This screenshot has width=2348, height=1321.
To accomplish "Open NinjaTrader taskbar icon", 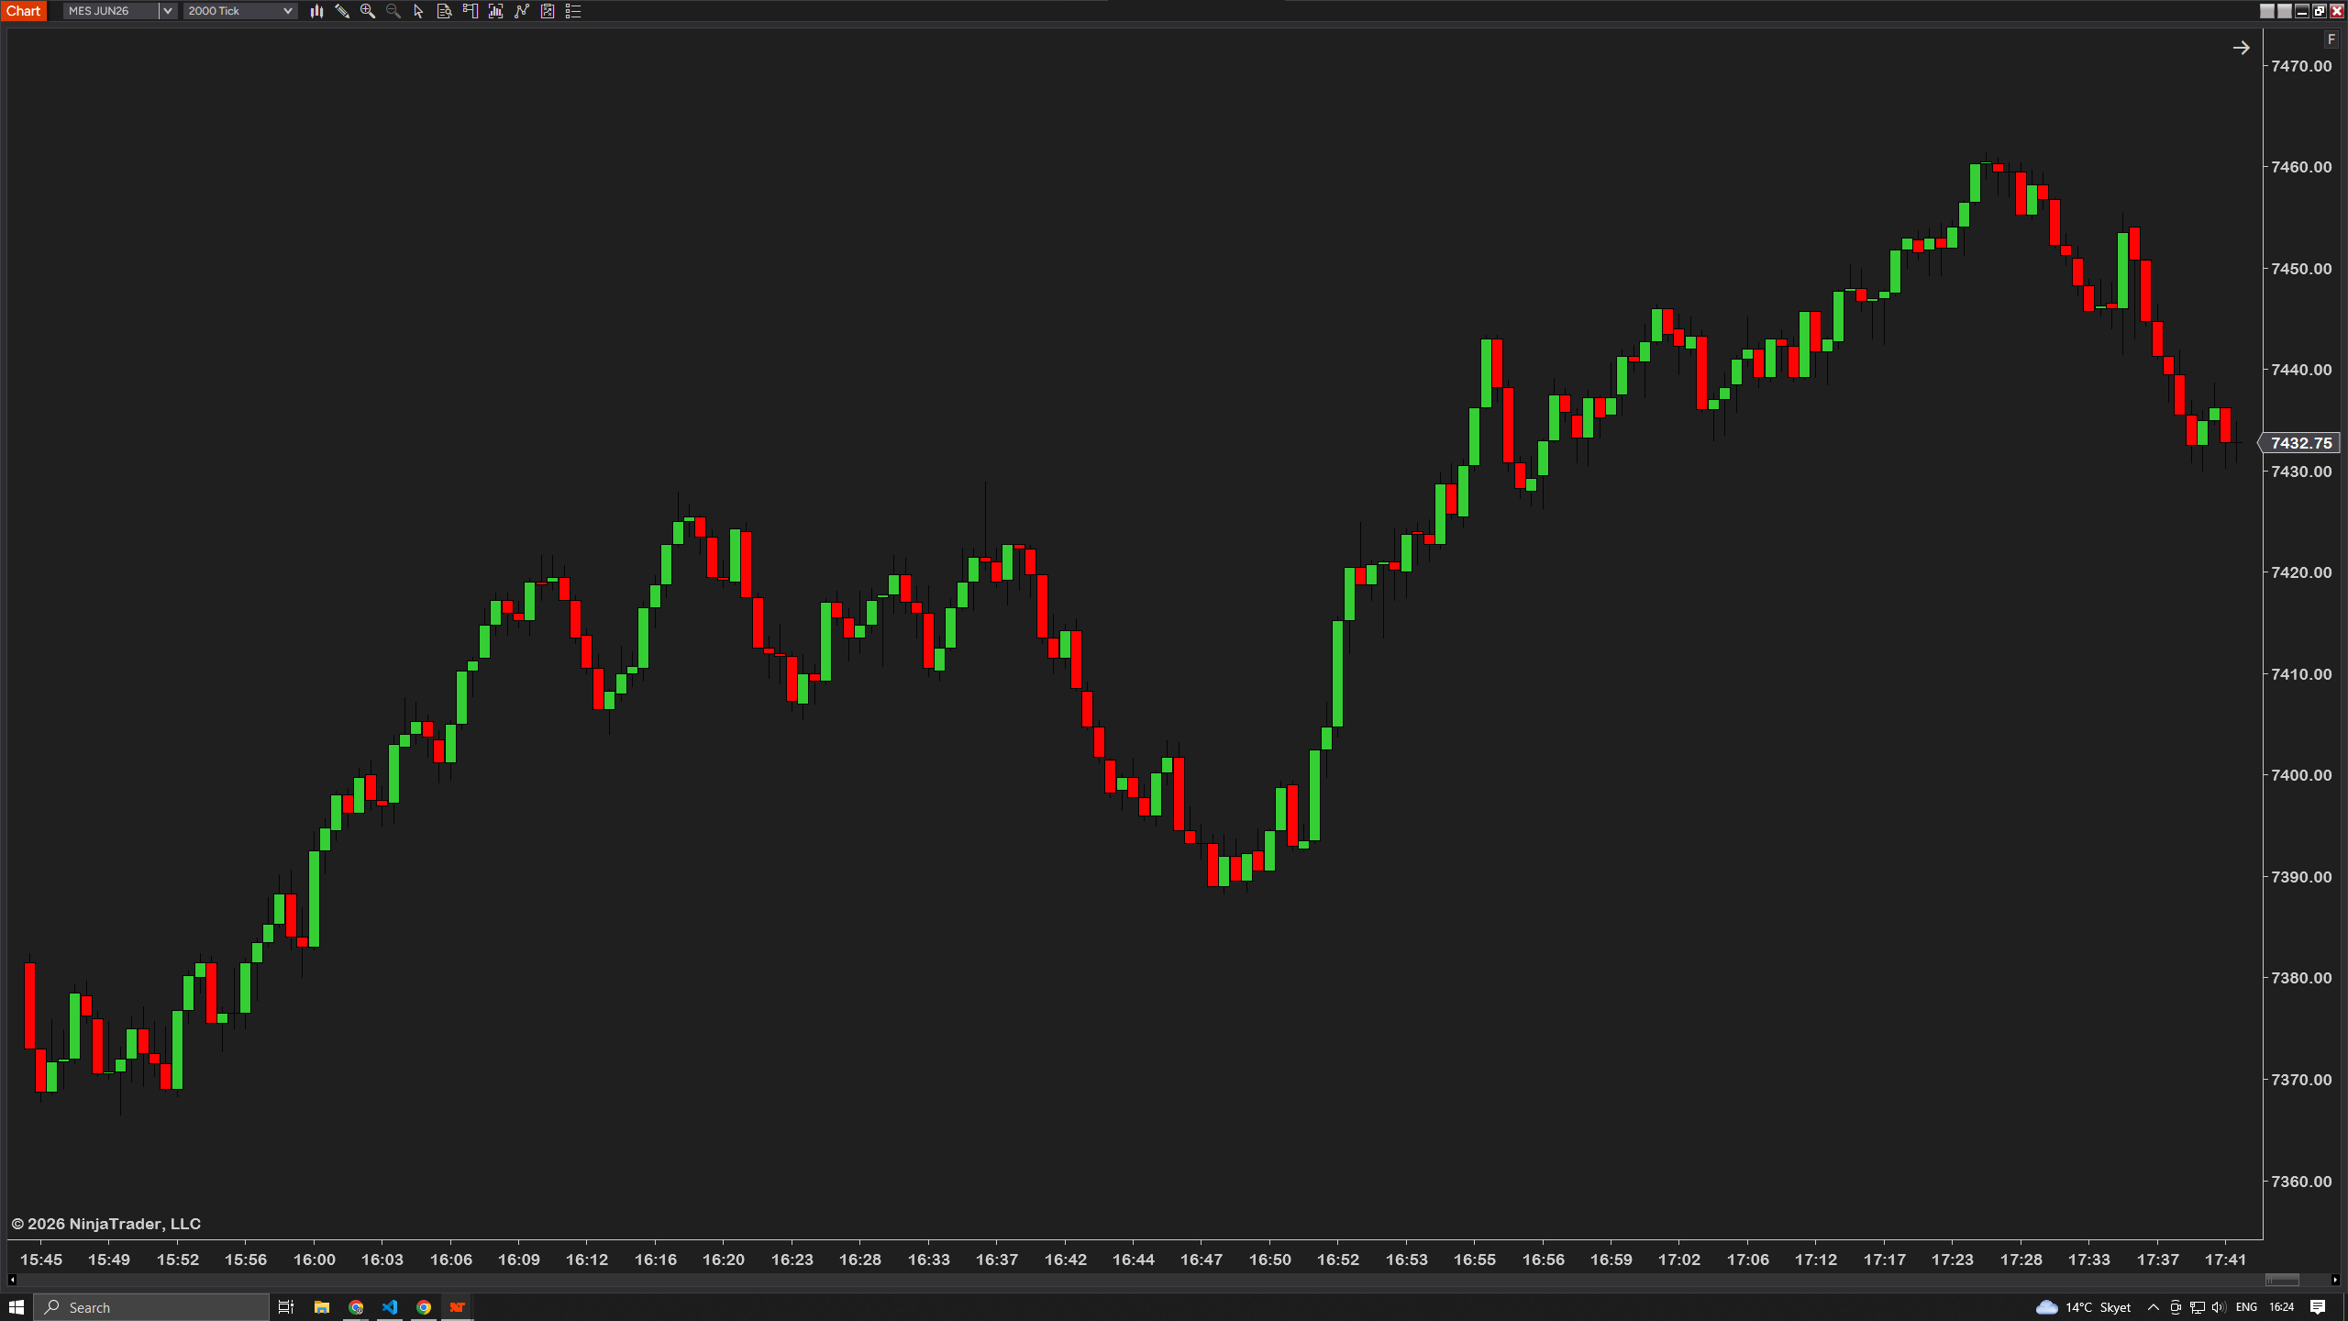I will tap(458, 1307).
